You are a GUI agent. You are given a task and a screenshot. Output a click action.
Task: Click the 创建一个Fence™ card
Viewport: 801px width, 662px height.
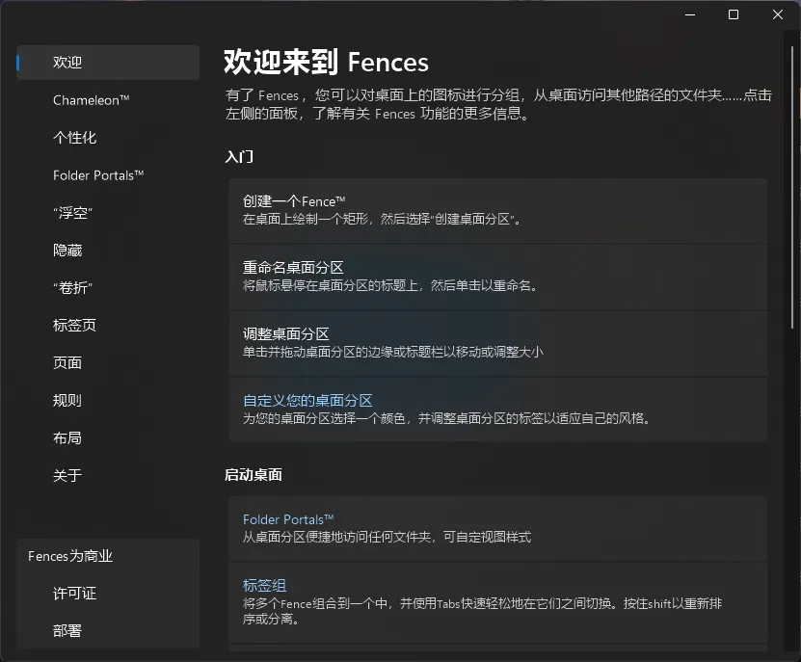498,210
